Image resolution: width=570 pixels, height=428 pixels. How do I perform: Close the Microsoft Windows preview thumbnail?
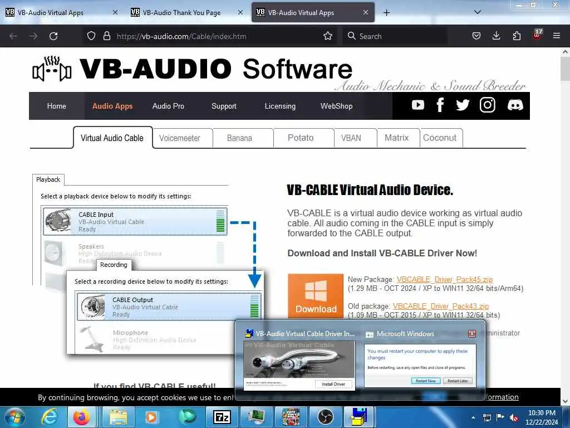472,333
